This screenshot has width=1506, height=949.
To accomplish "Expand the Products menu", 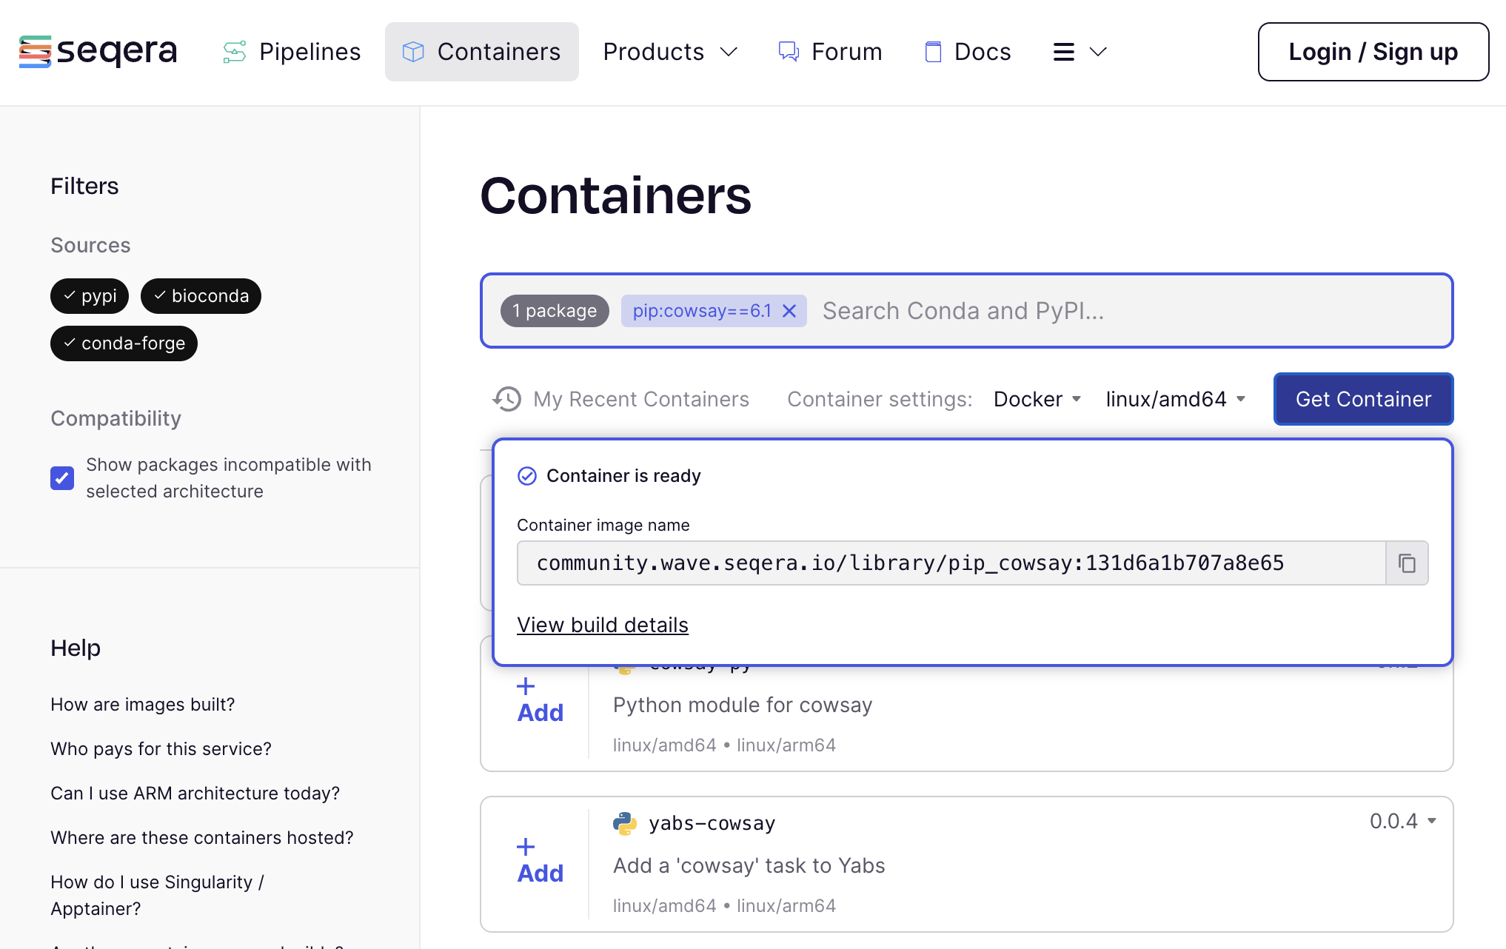I will [670, 50].
